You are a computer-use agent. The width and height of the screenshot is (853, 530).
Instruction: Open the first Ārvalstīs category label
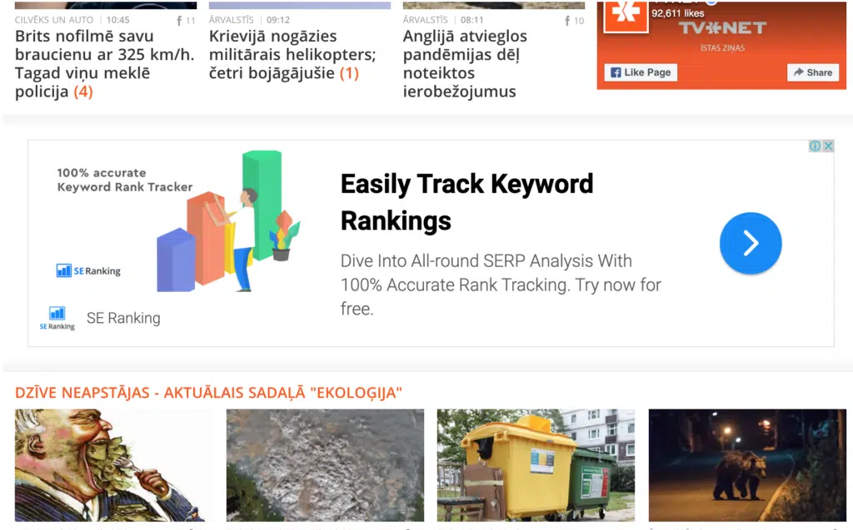coord(232,20)
